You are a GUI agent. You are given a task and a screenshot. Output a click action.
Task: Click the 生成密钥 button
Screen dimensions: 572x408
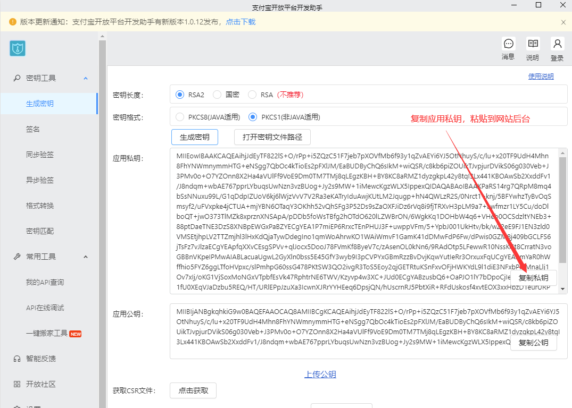(x=195, y=137)
